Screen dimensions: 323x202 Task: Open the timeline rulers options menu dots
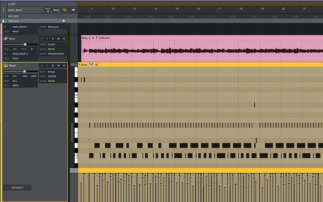[4, 10]
